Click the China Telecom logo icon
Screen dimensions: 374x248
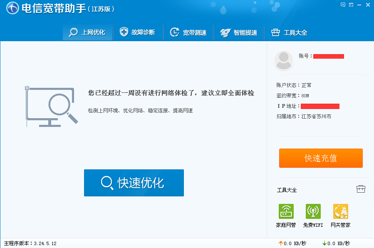(x=12, y=8)
